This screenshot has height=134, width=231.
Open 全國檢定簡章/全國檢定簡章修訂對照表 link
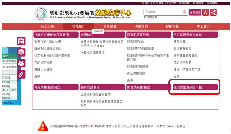[102, 44]
